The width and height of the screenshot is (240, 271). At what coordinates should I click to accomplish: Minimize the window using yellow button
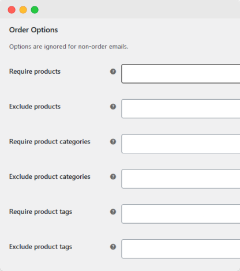23,10
